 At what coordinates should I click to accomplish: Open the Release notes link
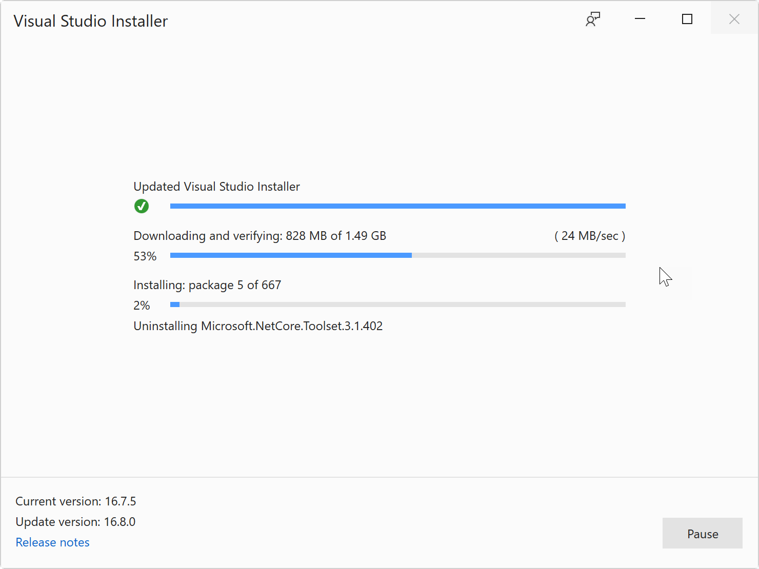click(52, 542)
